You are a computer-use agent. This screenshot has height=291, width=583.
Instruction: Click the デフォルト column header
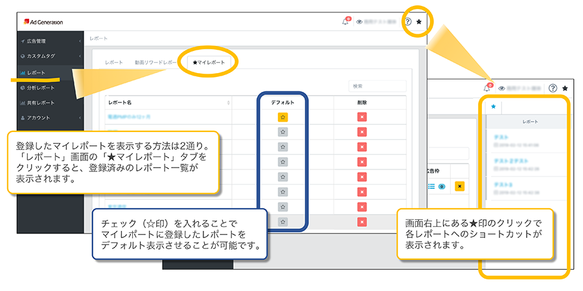(282, 102)
